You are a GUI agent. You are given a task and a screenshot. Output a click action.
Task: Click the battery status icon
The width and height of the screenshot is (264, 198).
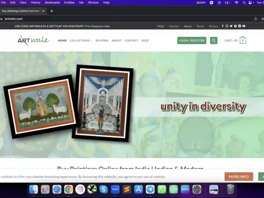click(x=227, y=3)
